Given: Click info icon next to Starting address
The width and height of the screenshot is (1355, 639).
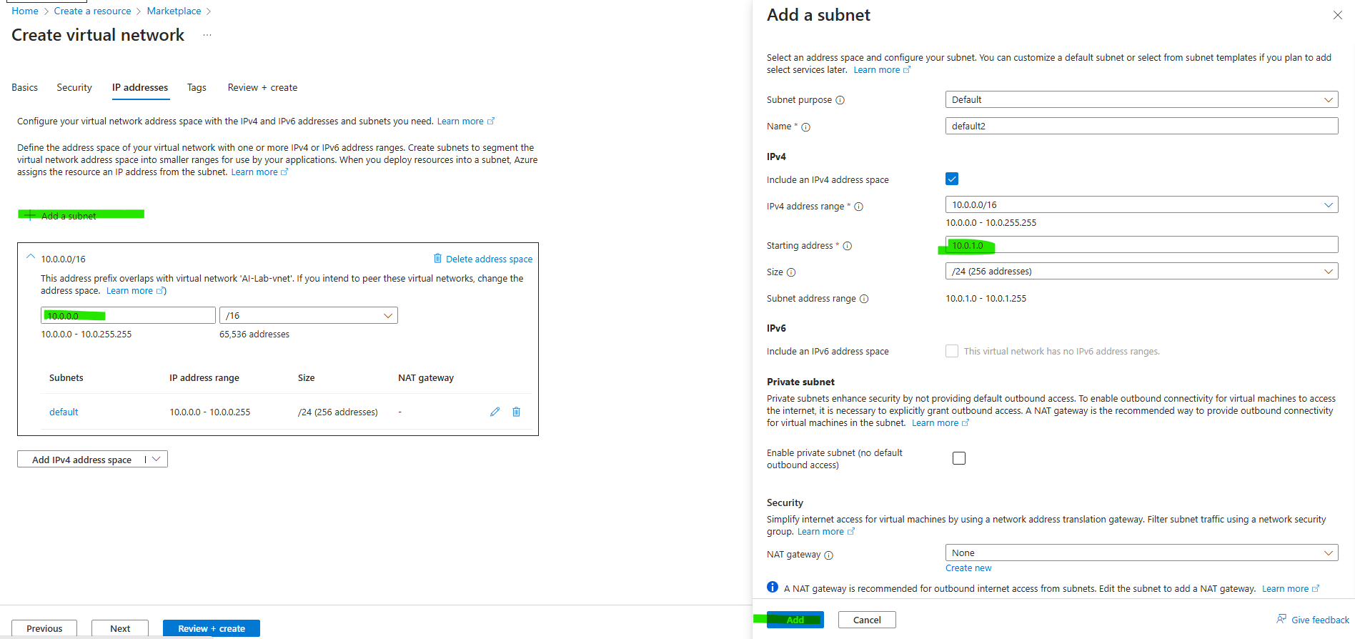Looking at the screenshot, I should [848, 246].
